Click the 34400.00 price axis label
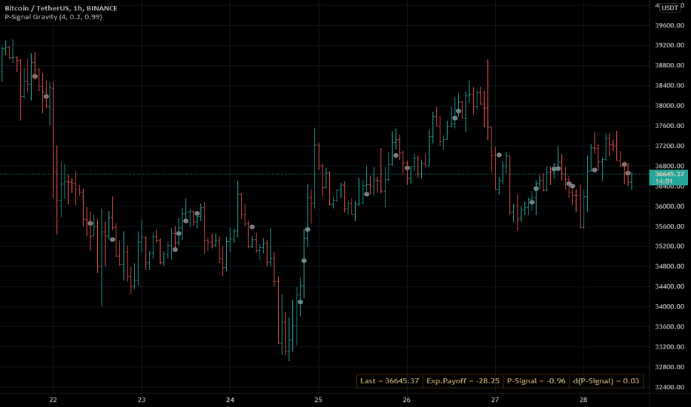 pyautogui.click(x=669, y=287)
